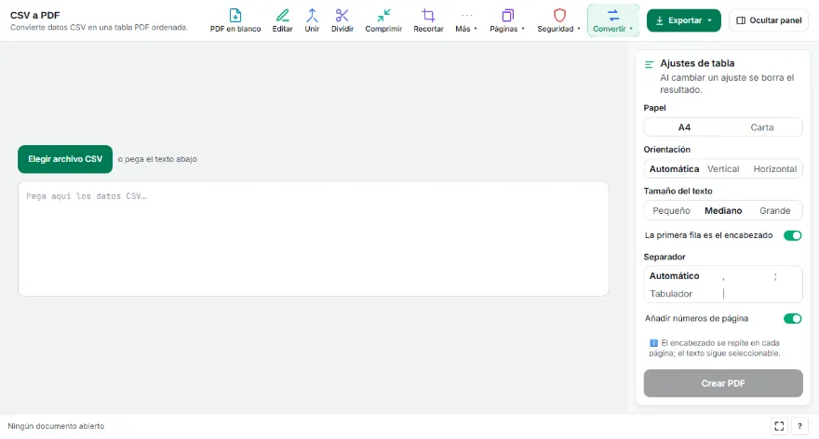Toggle fullscreen view icon

[779, 426]
